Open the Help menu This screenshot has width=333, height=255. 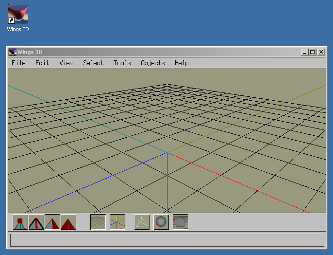tap(182, 63)
